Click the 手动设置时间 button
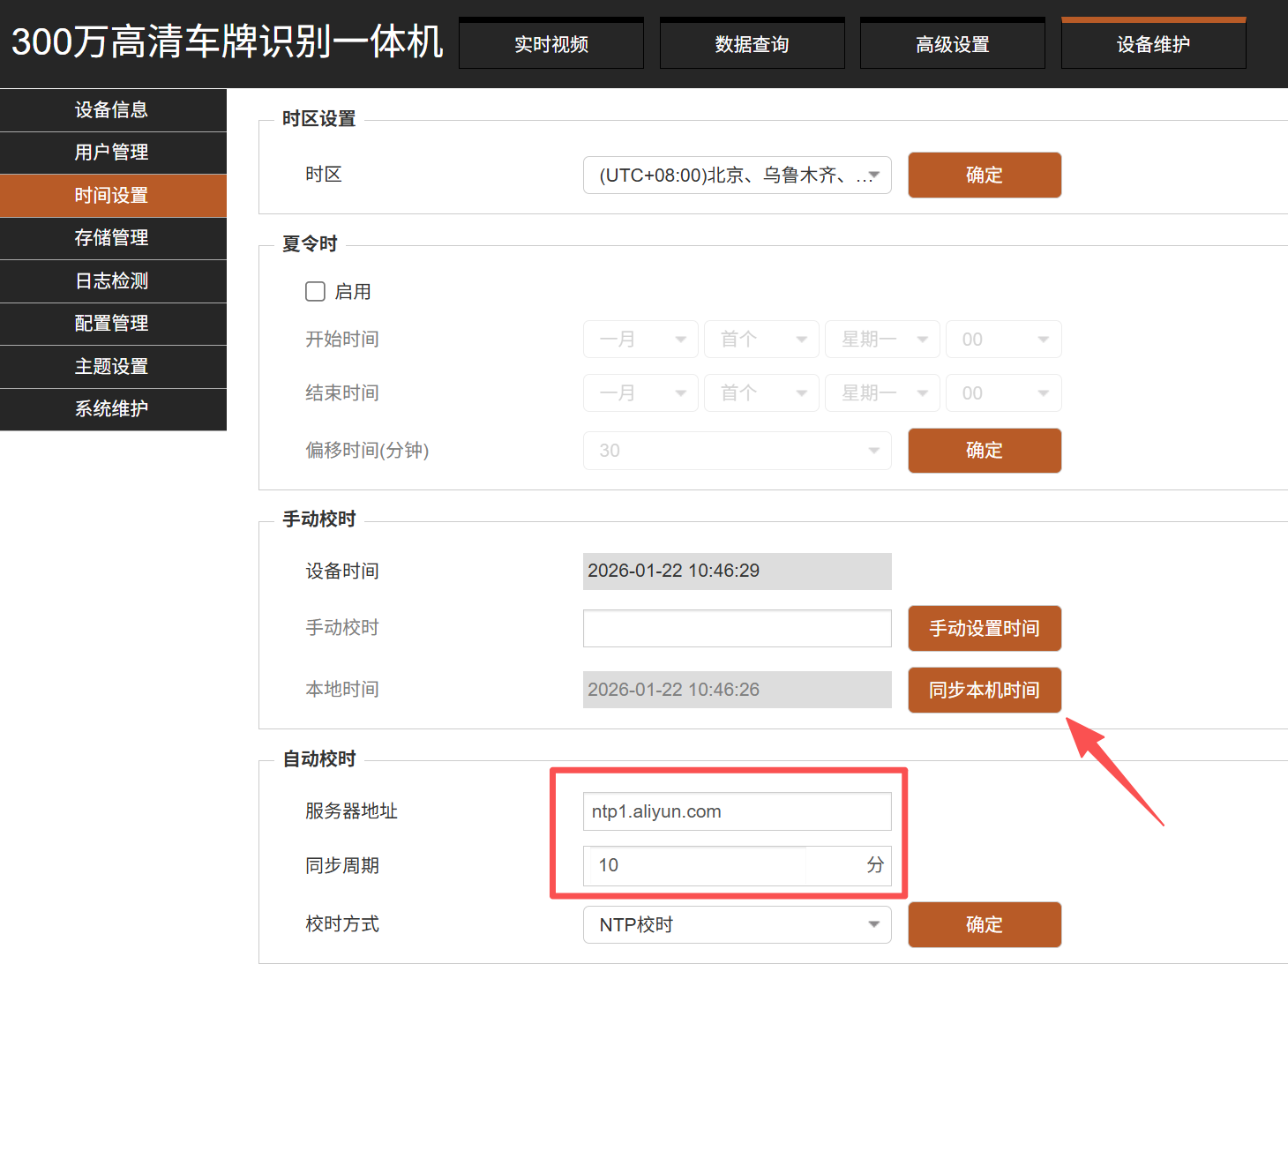Image resolution: width=1288 pixels, height=1158 pixels. tap(984, 628)
